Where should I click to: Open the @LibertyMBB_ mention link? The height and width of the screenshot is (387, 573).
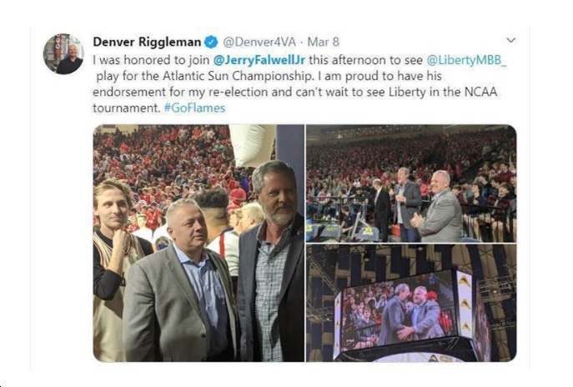tap(467, 60)
